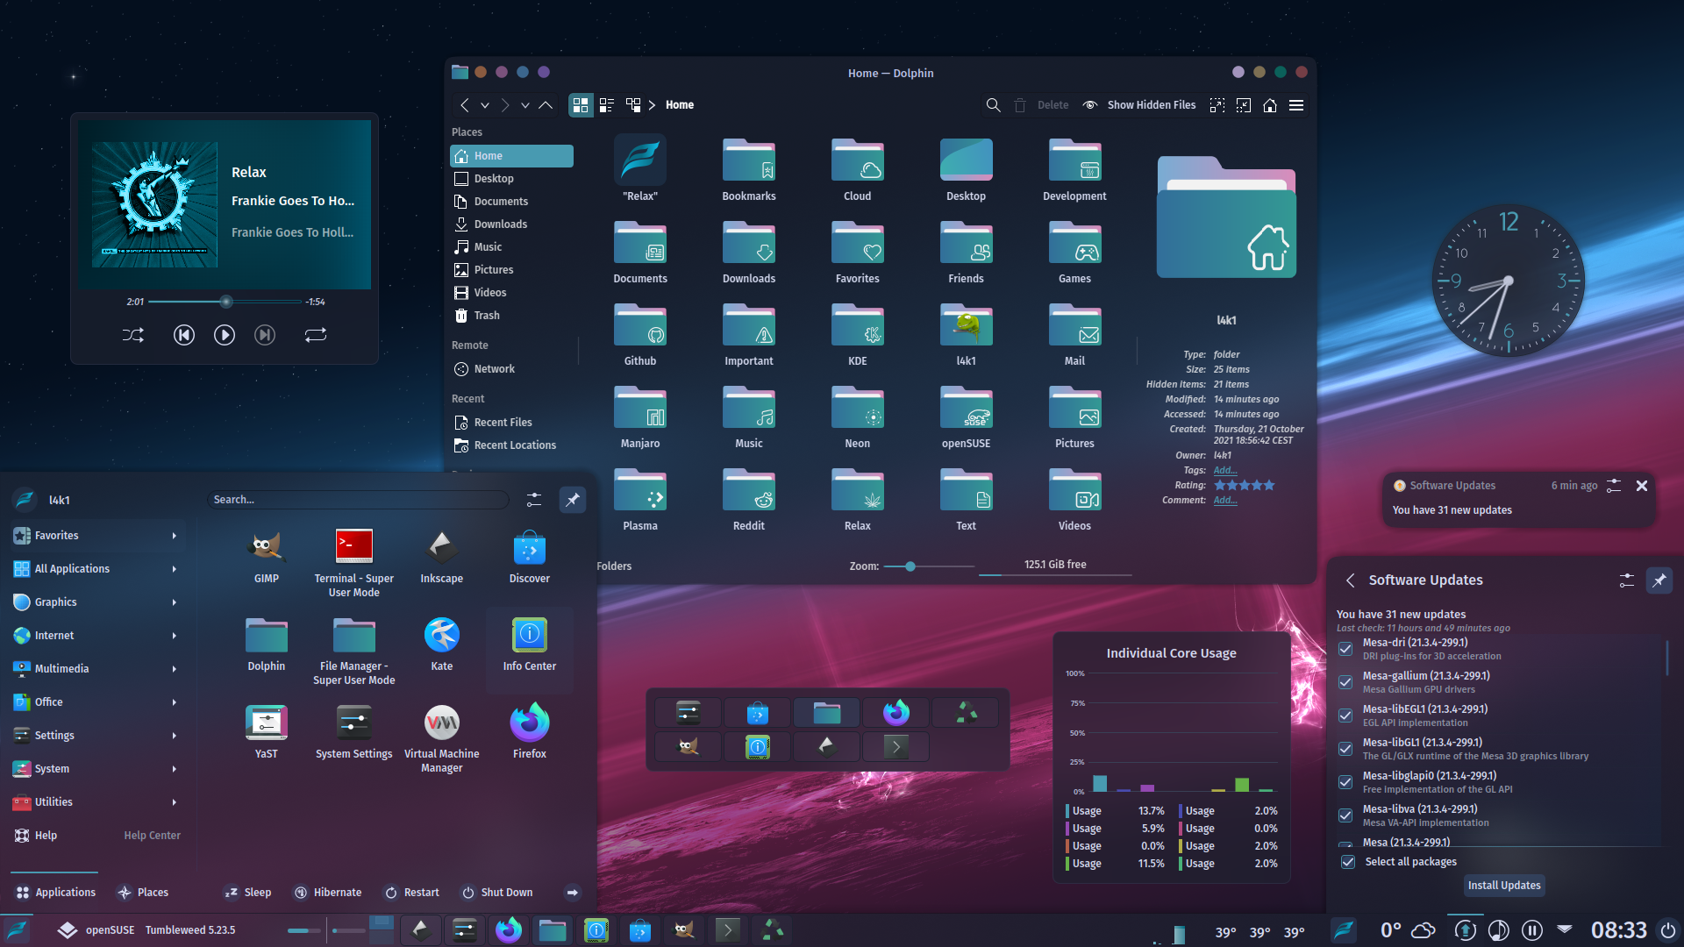Click Sleep in launcher footer
The width and height of the screenshot is (1684, 947).
[x=247, y=893]
